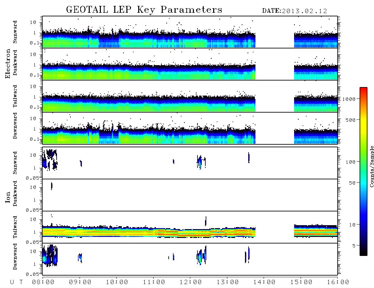
Task: Select the 100 colorbar tick label
Action: coord(350,162)
